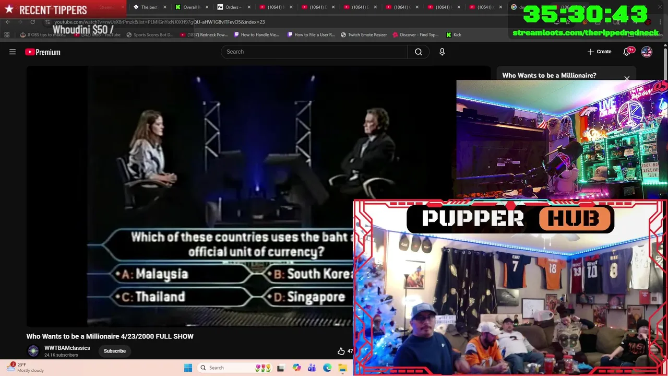This screenshot has width=668, height=376.
Task: Launch Copilot from the taskbar
Action: point(296,368)
